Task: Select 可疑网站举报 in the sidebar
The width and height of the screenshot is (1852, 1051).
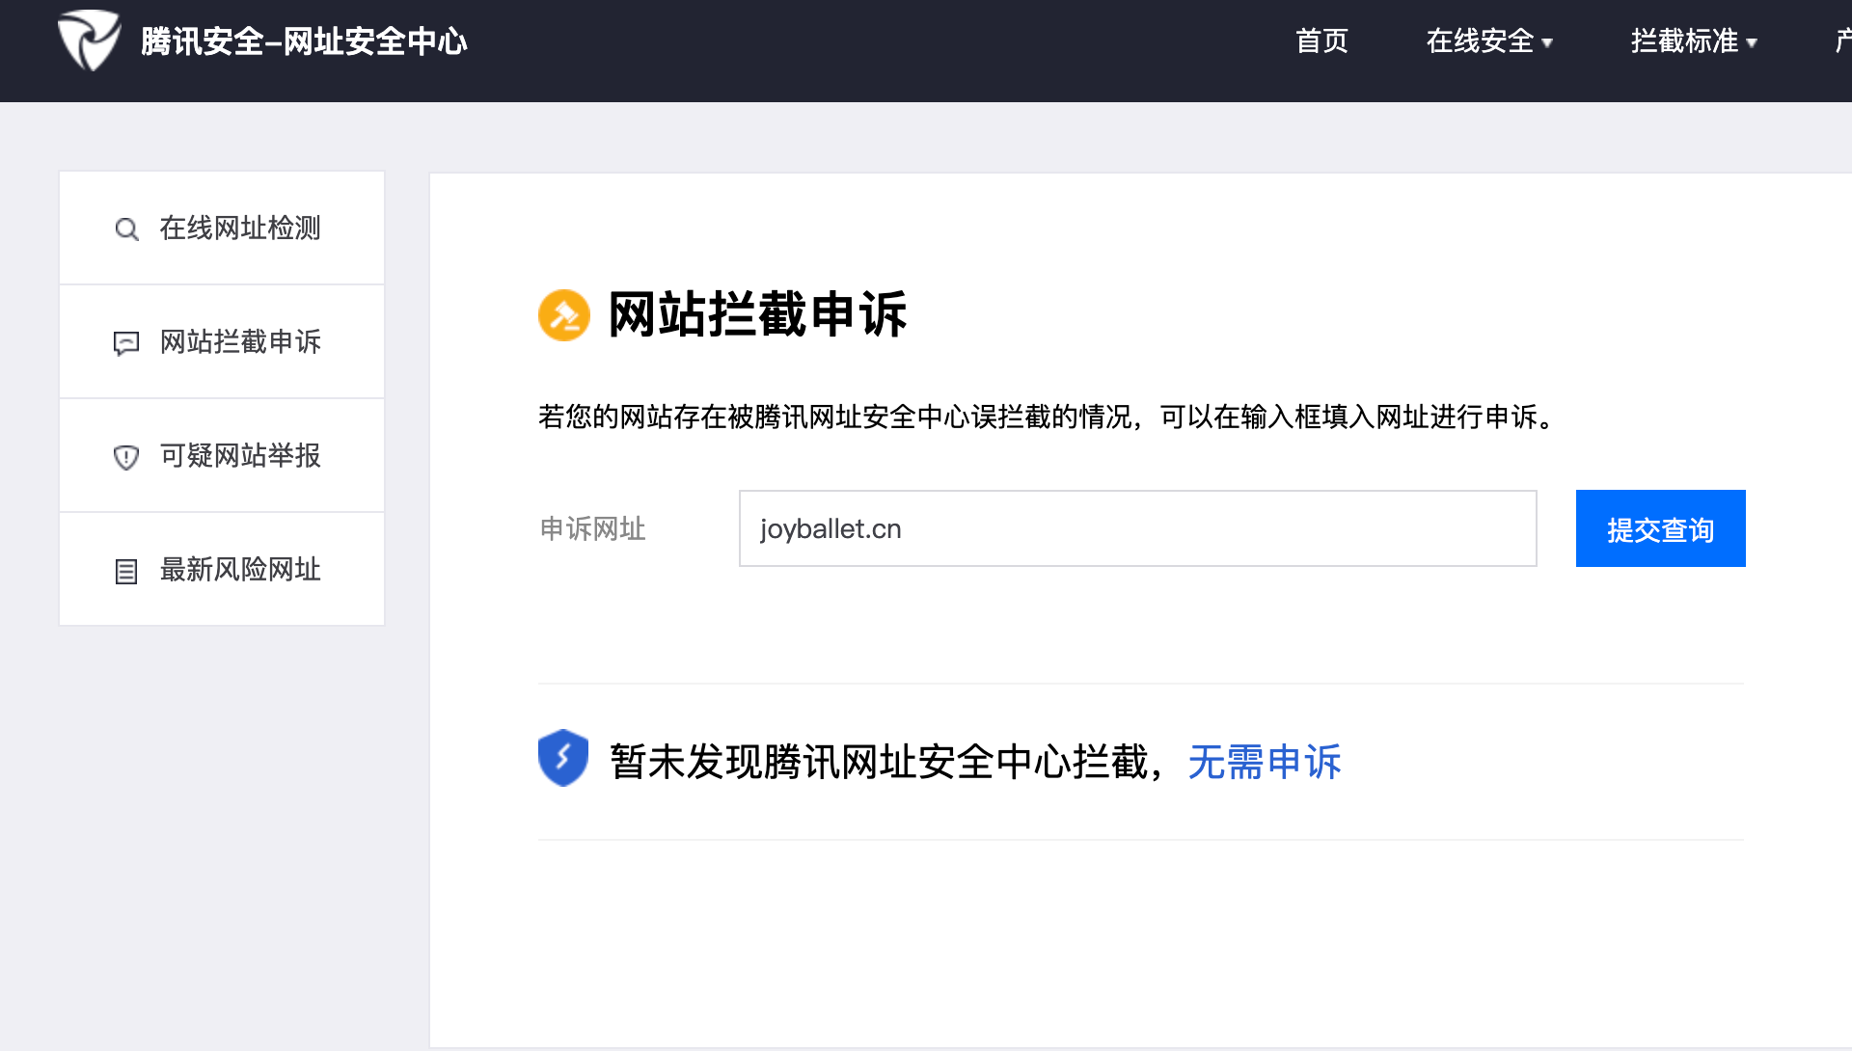Action: [x=239, y=456]
